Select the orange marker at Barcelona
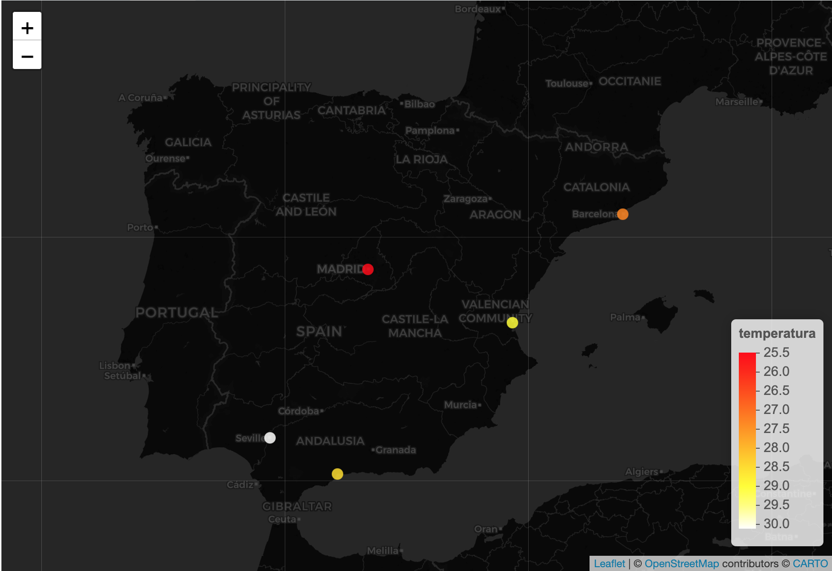 [623, 214]
